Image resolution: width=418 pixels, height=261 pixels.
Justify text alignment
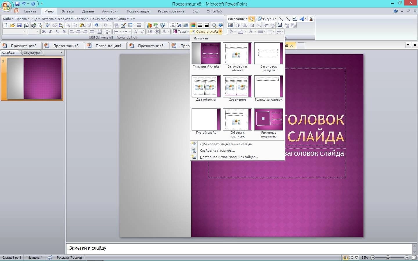[92, 32]
